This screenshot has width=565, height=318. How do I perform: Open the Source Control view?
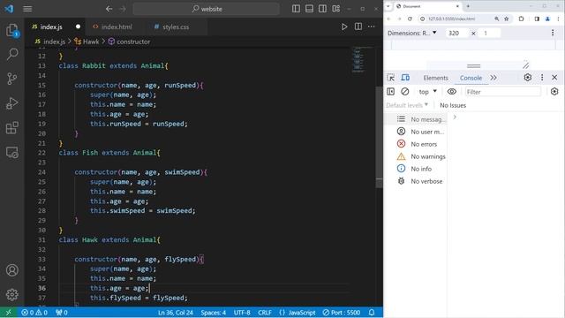[11, 79]
